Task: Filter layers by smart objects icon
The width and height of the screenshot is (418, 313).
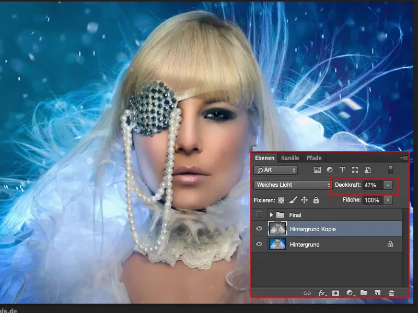Action: [368, 170]
